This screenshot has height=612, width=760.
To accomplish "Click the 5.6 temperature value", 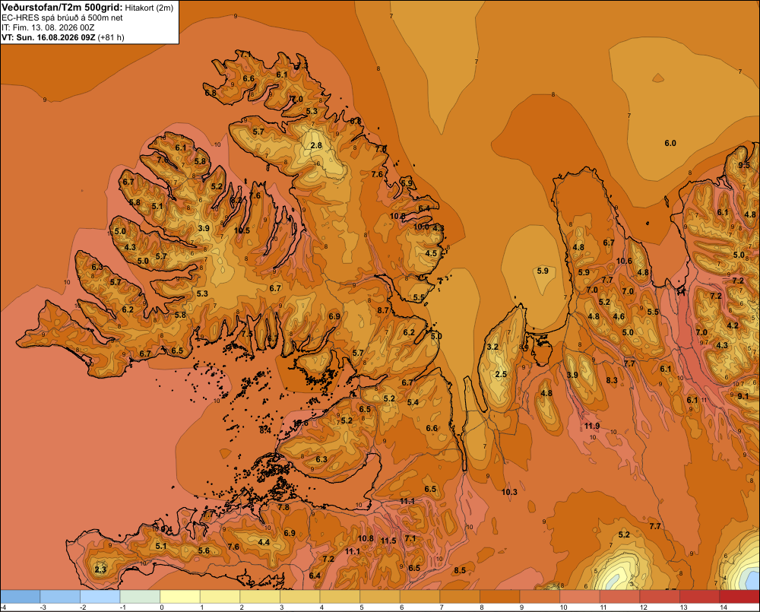I will tap(204, 550).
